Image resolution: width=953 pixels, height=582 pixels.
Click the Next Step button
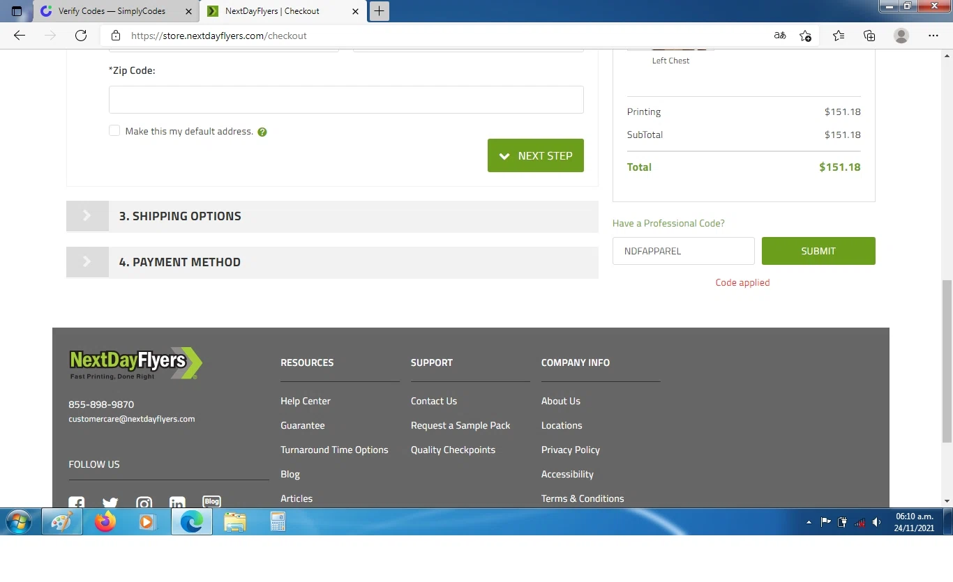[x=536, y=155]
